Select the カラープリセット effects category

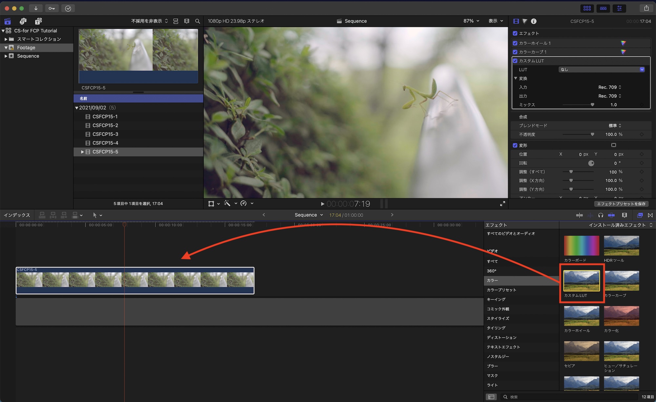pyautogui.click(x=501, y=290)
